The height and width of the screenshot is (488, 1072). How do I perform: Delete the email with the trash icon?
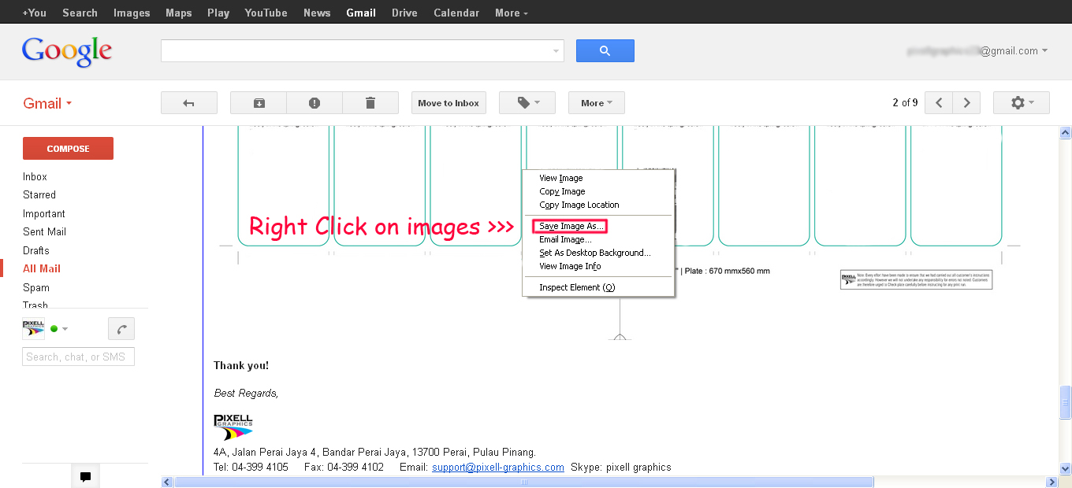click(370, 103)
